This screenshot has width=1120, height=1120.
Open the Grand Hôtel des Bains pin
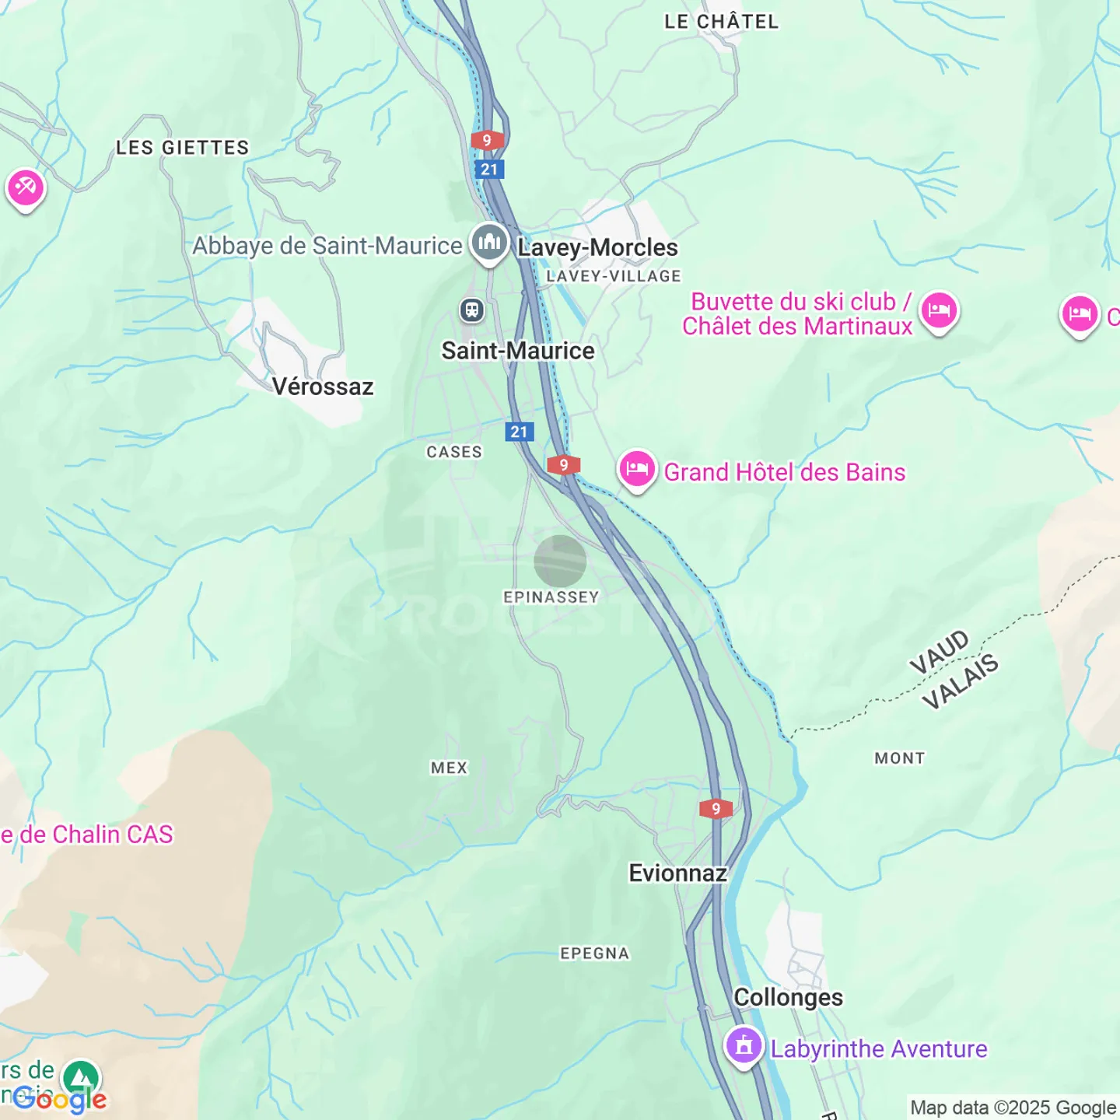637,470
